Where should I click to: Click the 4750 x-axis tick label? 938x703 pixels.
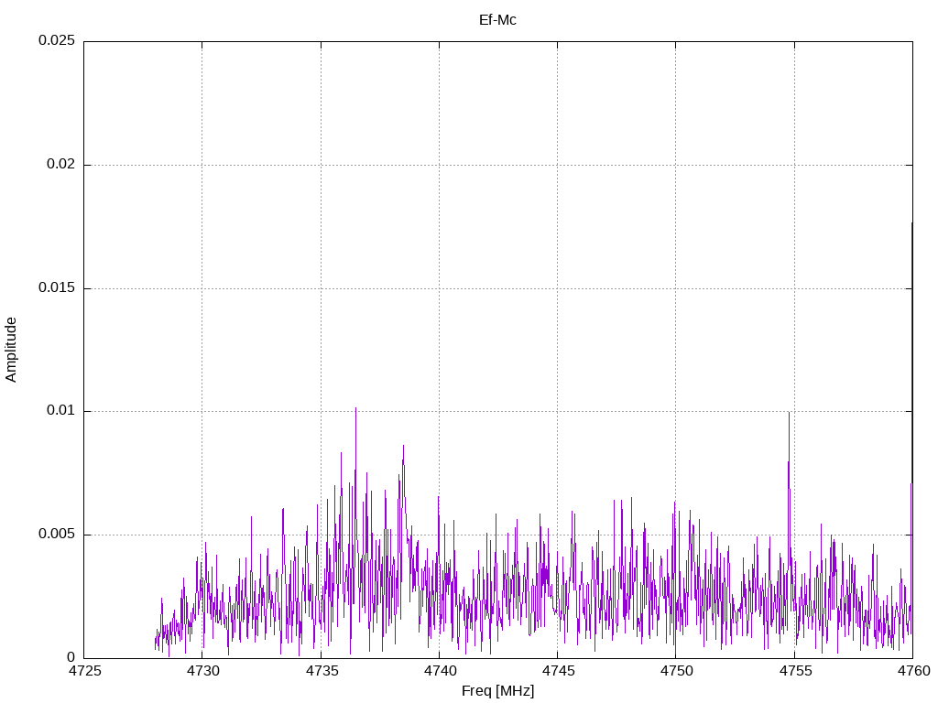676,671
